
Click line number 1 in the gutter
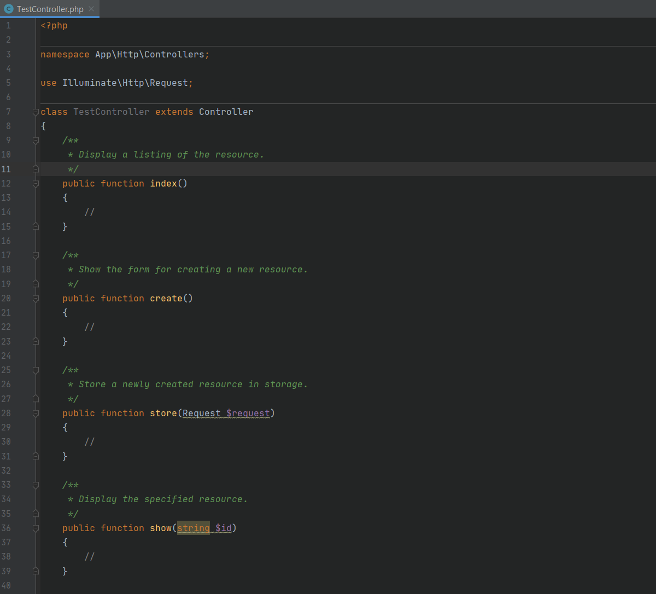point(8,26)
